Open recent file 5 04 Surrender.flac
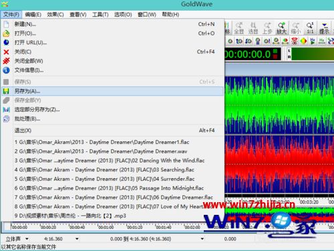 (x=112, y=179)
